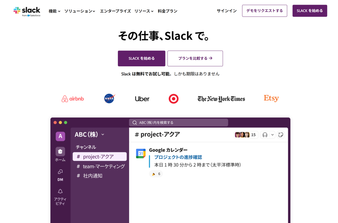Screen dimensions: 338x223
Task: Click the mockup window's red close dot
Action: click(x=55, y=123)
